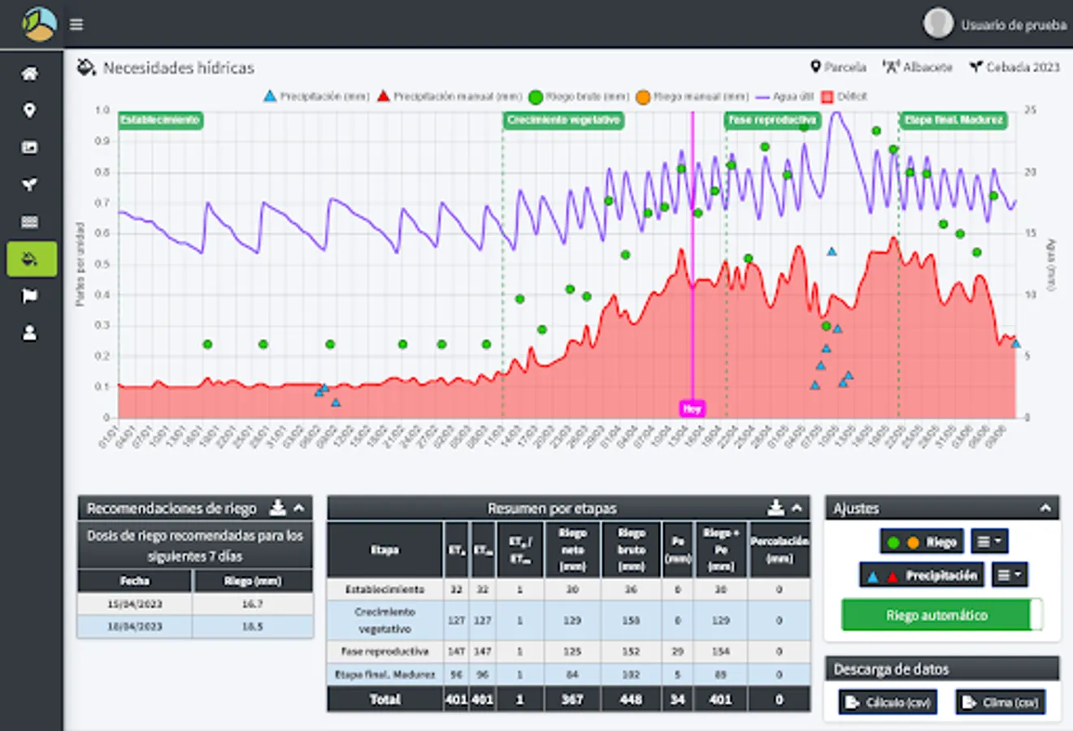Download the Recomendaciones de riego data
The image size is (1073, 731).
point(277,508)
